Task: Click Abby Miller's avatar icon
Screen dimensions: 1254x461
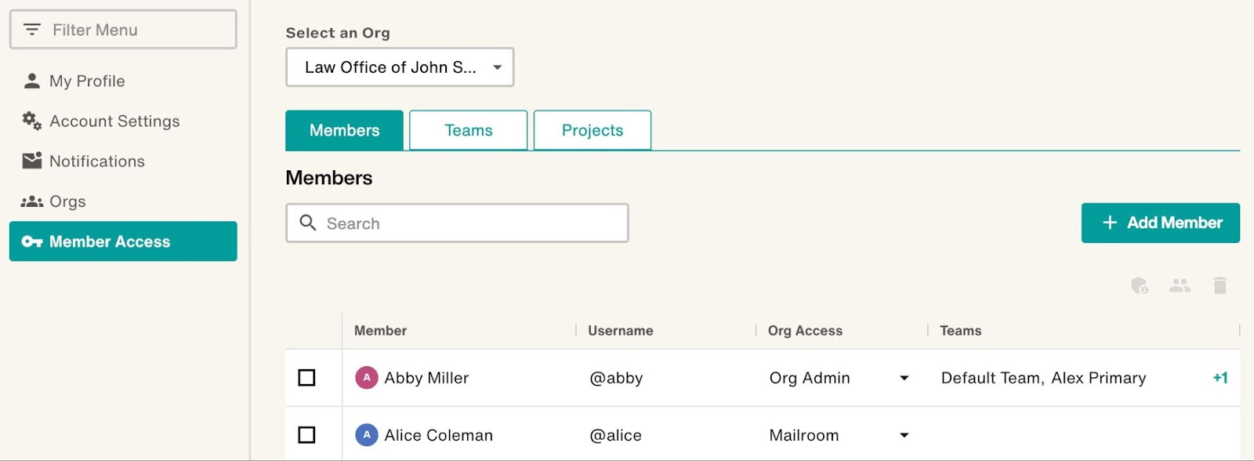Action: tap(366, 378)
